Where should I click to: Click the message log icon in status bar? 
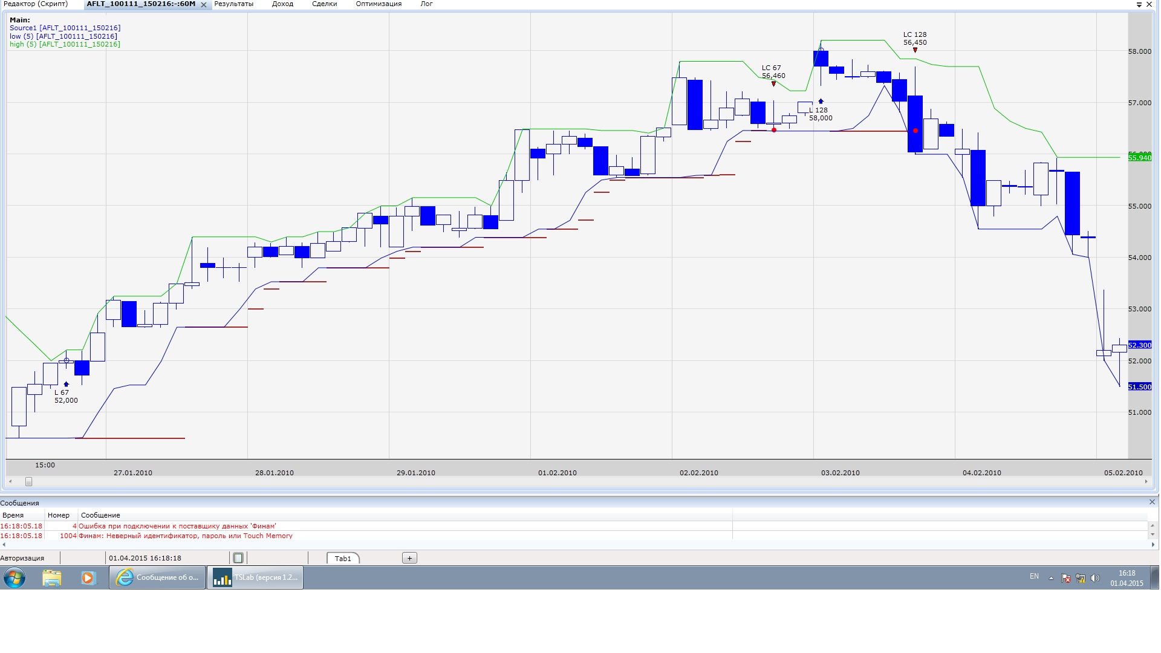tap(238, 558)
